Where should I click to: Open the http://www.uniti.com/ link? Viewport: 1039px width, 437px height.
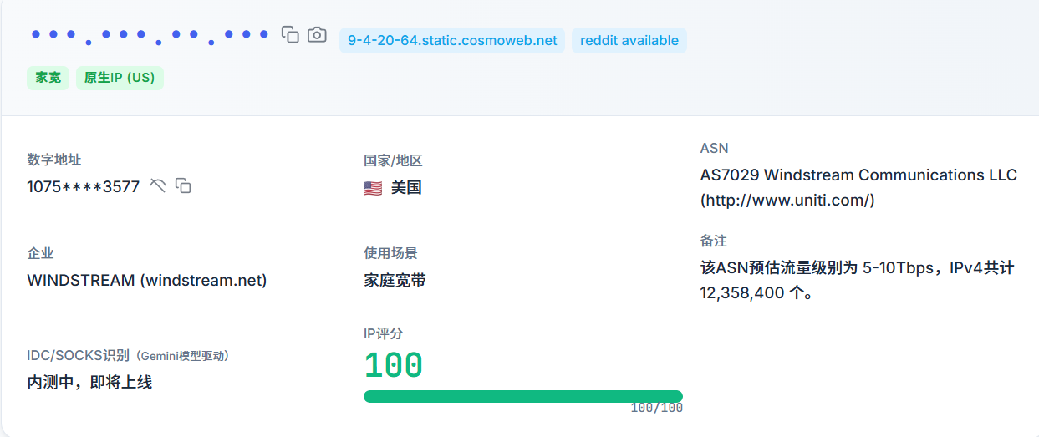coord(787,200)
